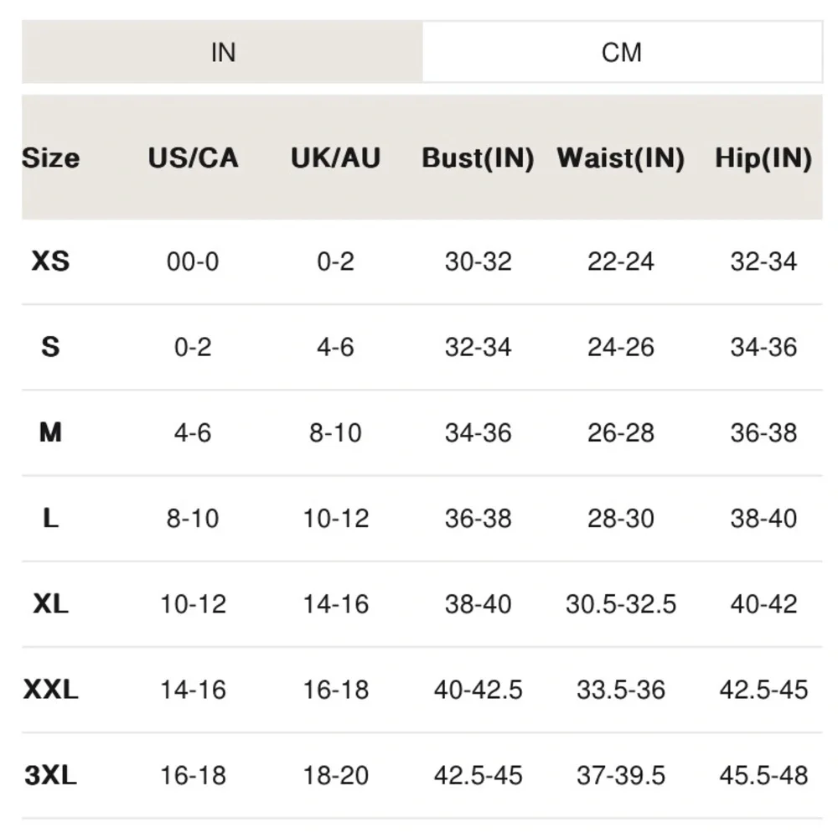Click the US/CA column header
The height and width of the screenshot is (838, 838).
tap(193, 158)
